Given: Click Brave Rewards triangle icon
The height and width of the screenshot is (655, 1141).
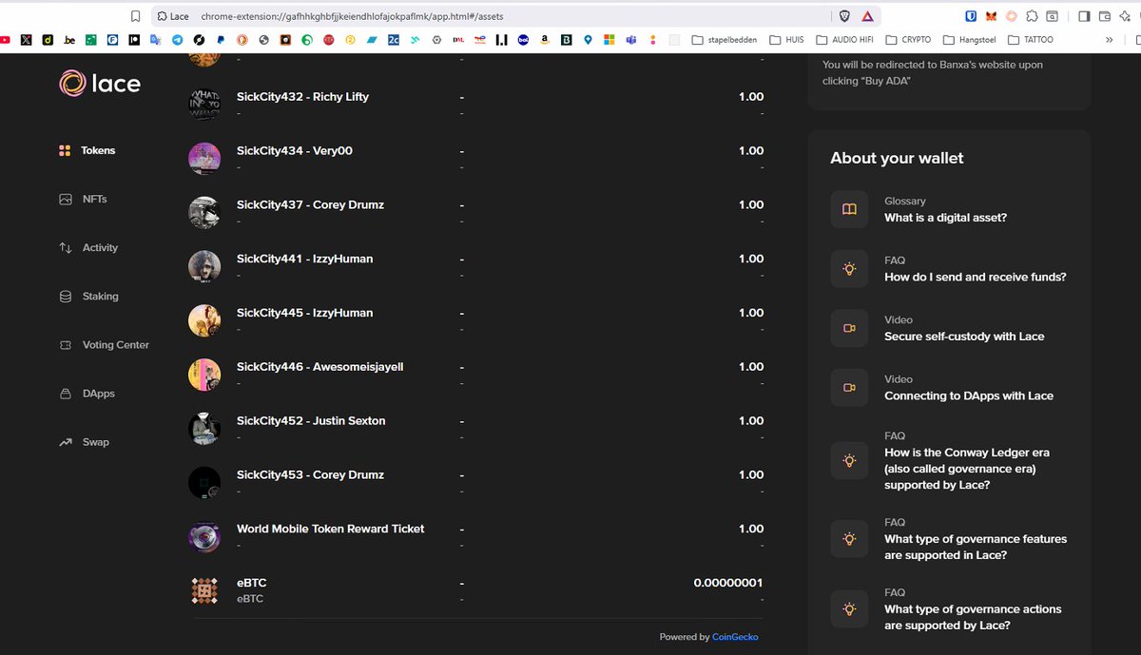Looking at the screenshot, I should click(x=867, y=16).
